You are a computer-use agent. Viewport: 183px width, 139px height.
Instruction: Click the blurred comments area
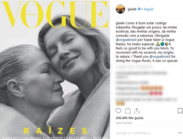click(146, 85)
